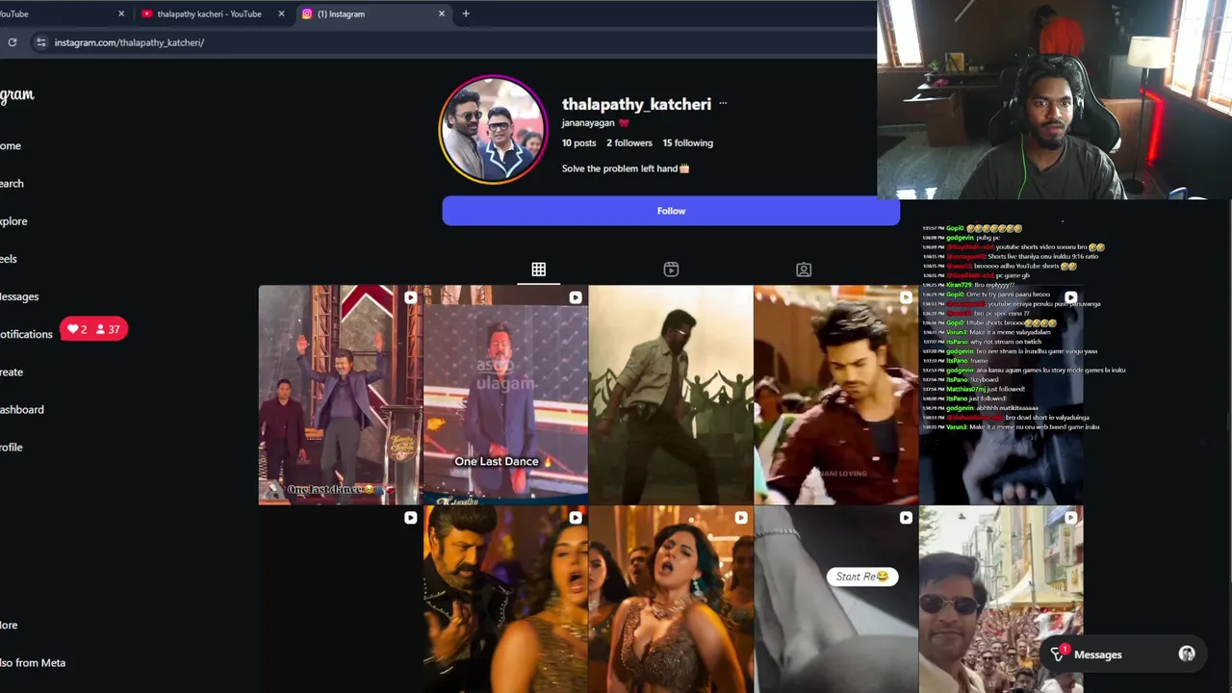The width and height of the screenshot is (1232, 693).
Task: Open profile options three-dot menu
Action: [x=723, y=104]
